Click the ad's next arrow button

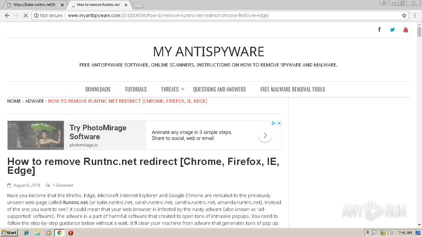click(265, 135)
